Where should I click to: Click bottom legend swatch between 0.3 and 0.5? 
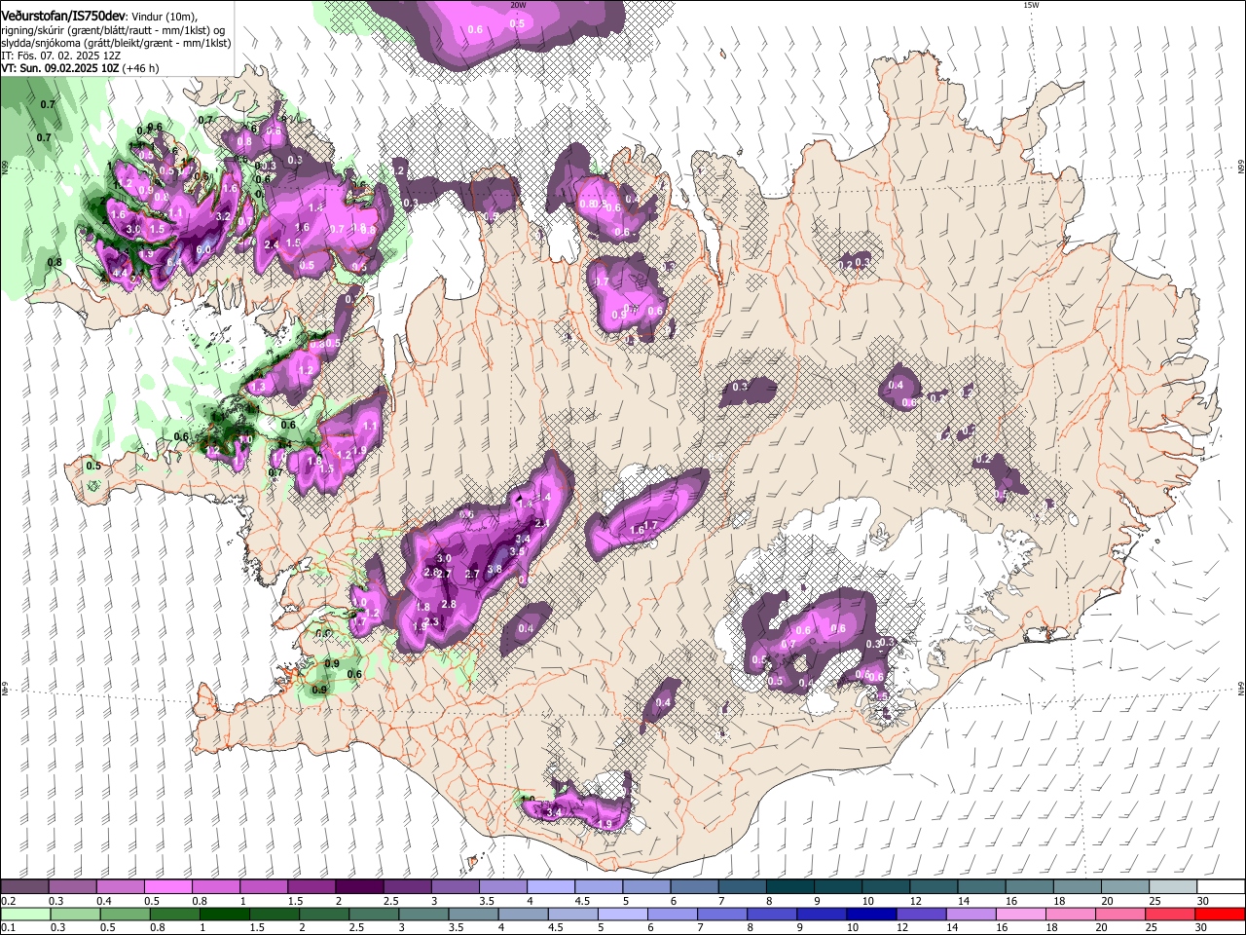pyautogui.click(x=76, y=914)
